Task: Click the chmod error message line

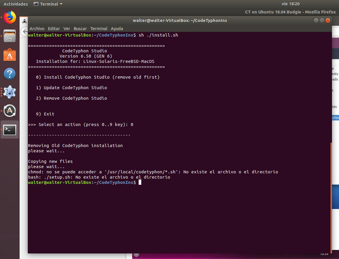Action: 153,172
